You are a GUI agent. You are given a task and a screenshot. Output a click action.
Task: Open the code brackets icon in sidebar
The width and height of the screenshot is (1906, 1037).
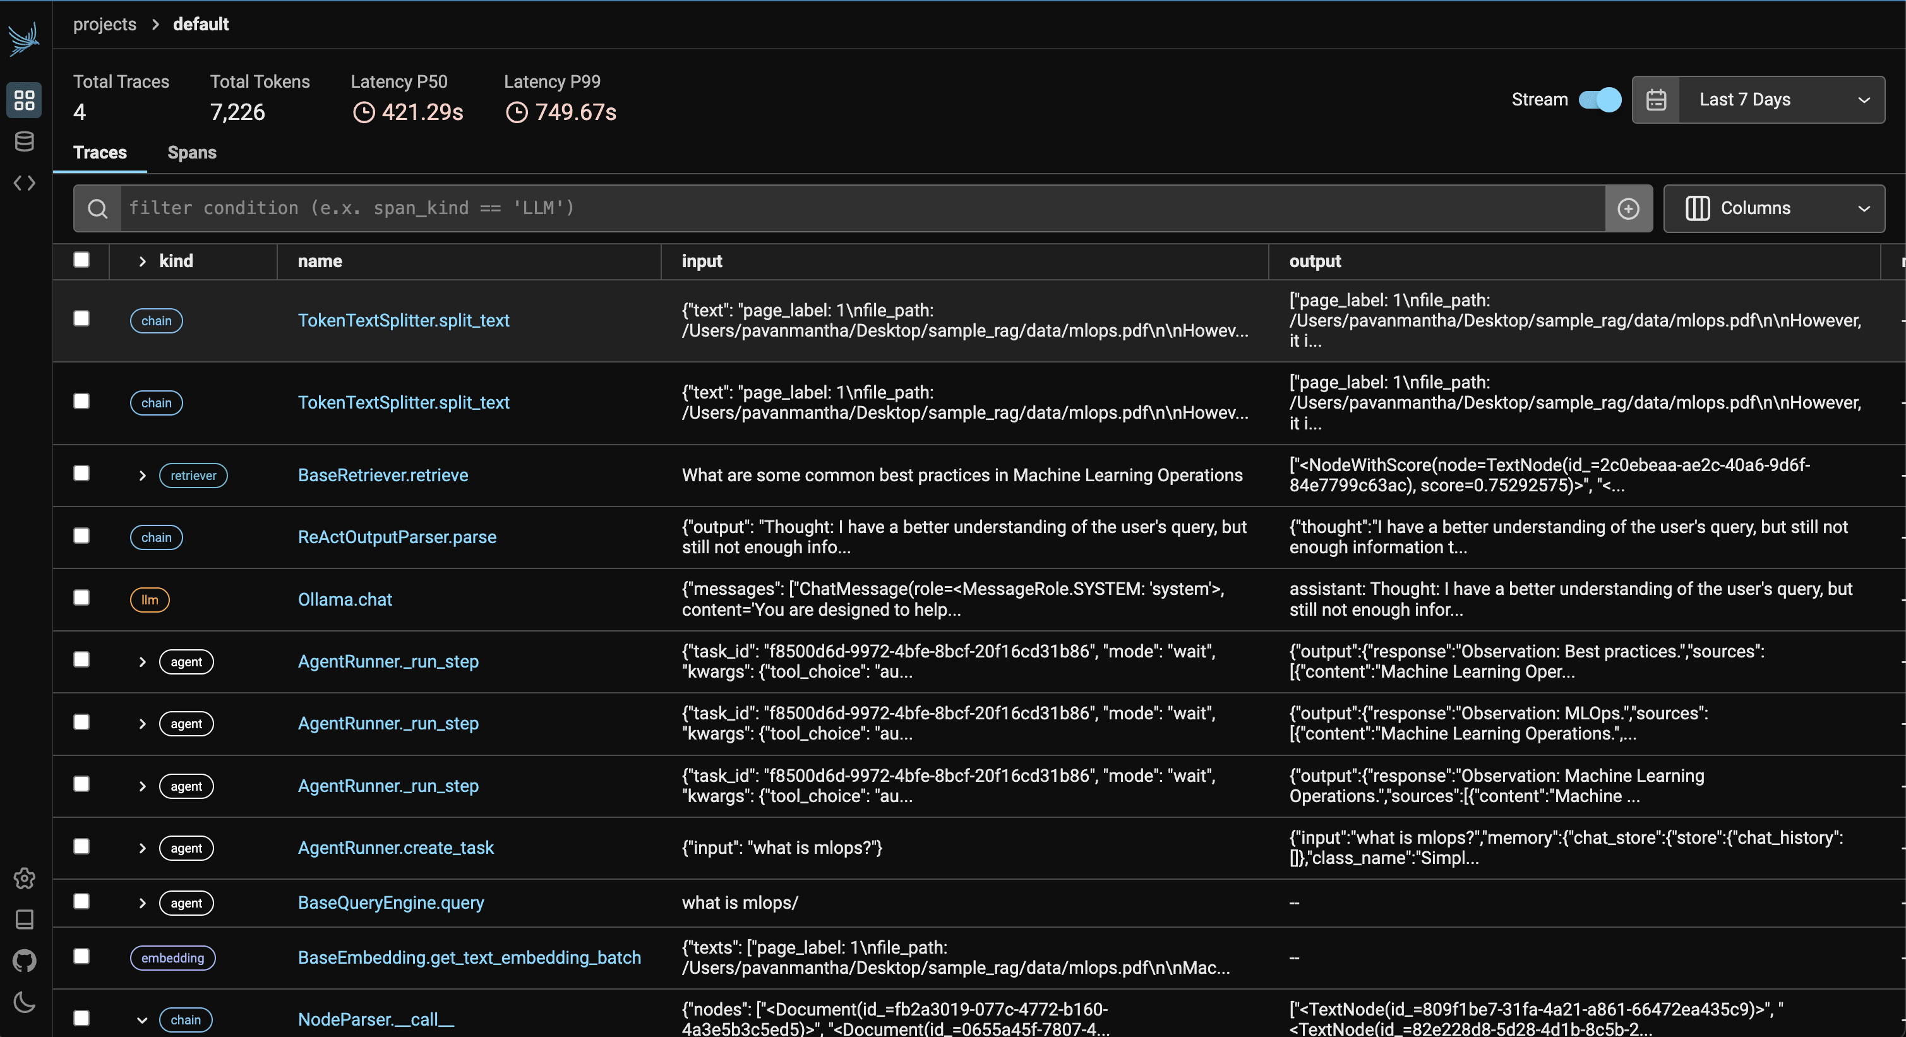[x=25, y=183]
